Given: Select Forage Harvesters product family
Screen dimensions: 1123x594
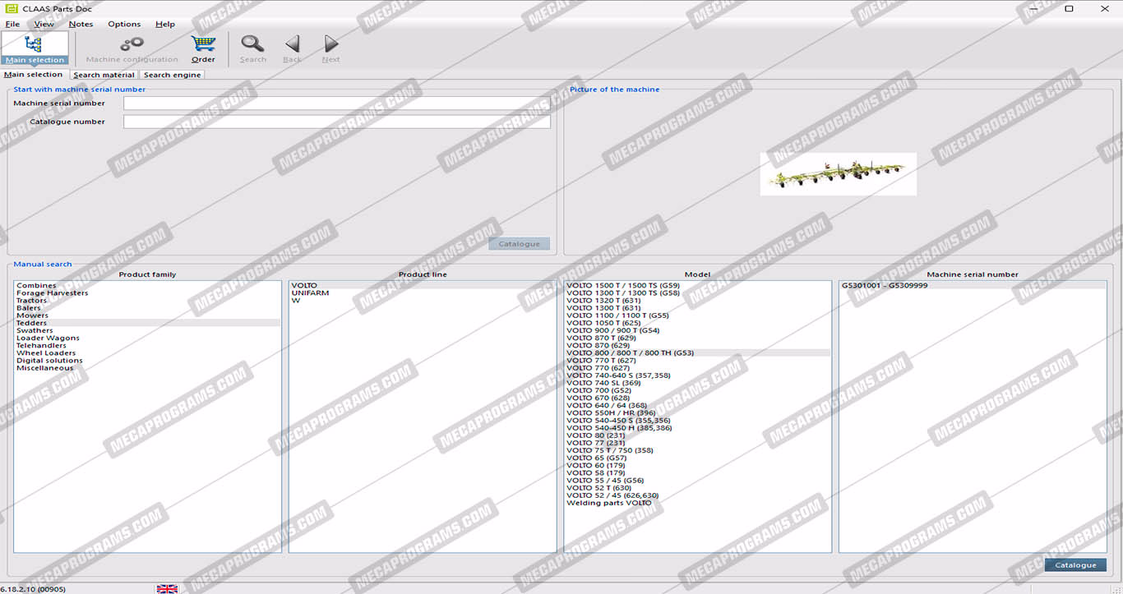Looking at the screenshot, I should (x=52, y=293).
